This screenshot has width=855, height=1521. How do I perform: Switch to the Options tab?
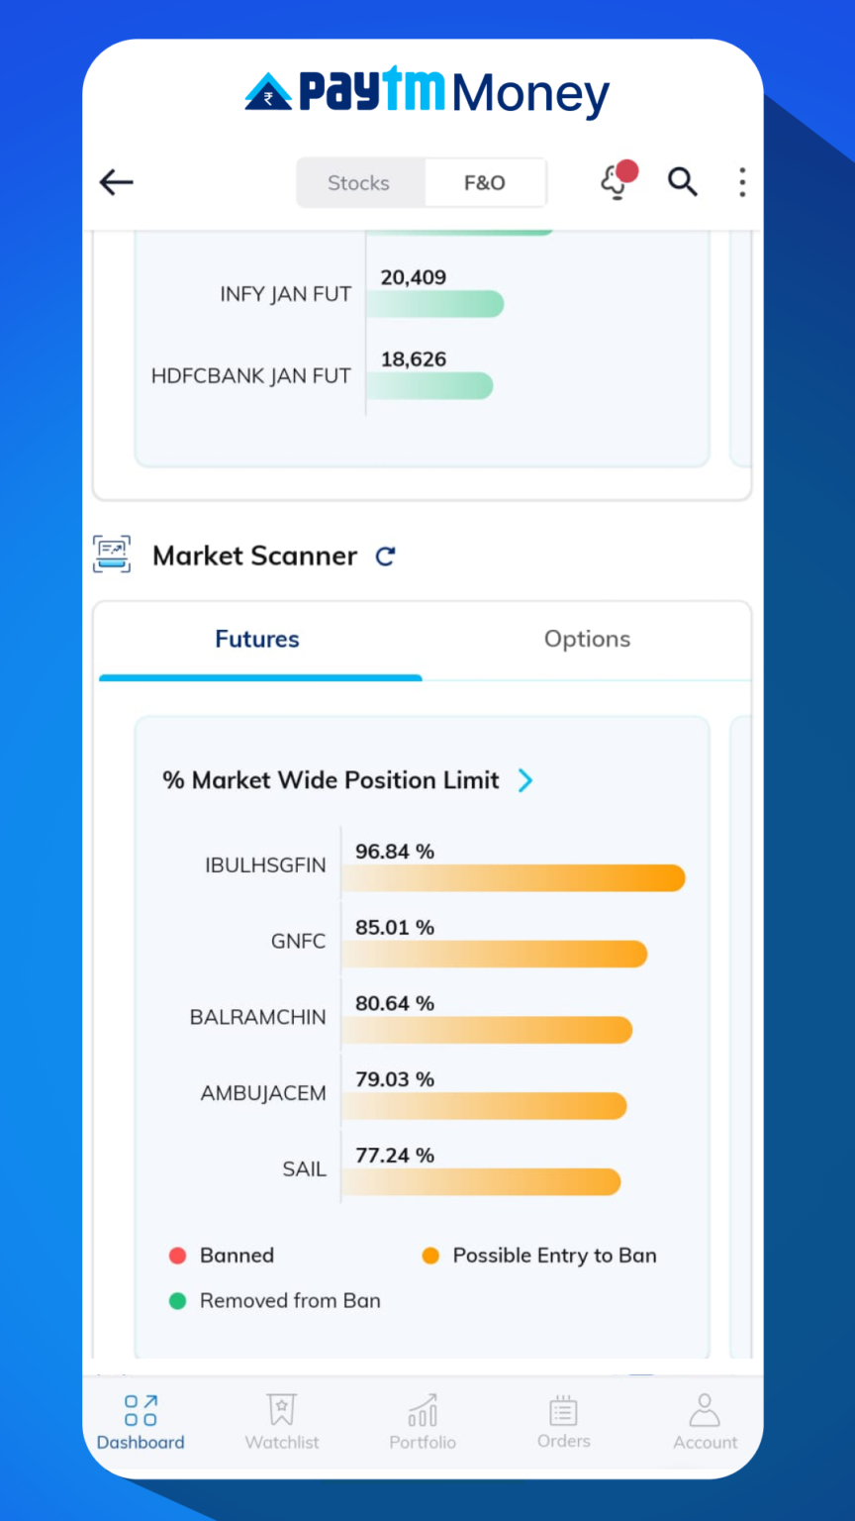pos(587,639)
